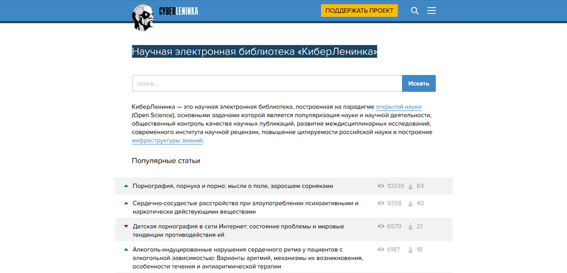Click the view count 9358
The height and width of the screenshot is (273, 567).
394,203
